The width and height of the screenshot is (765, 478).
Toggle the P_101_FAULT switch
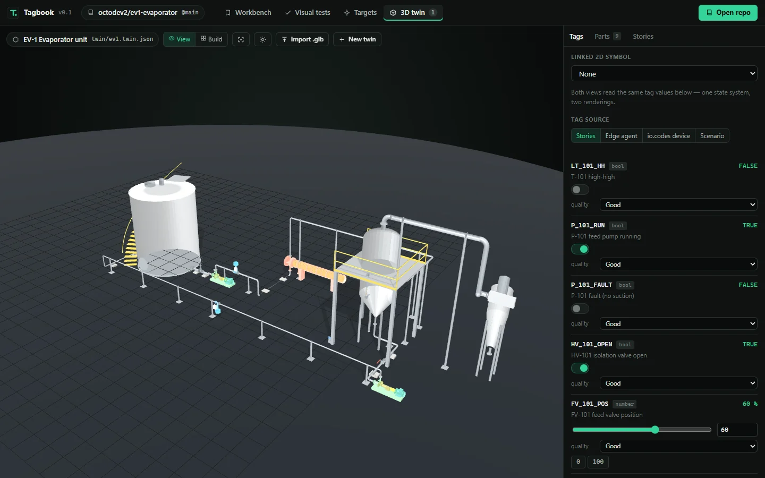click(x=580, y=309)
